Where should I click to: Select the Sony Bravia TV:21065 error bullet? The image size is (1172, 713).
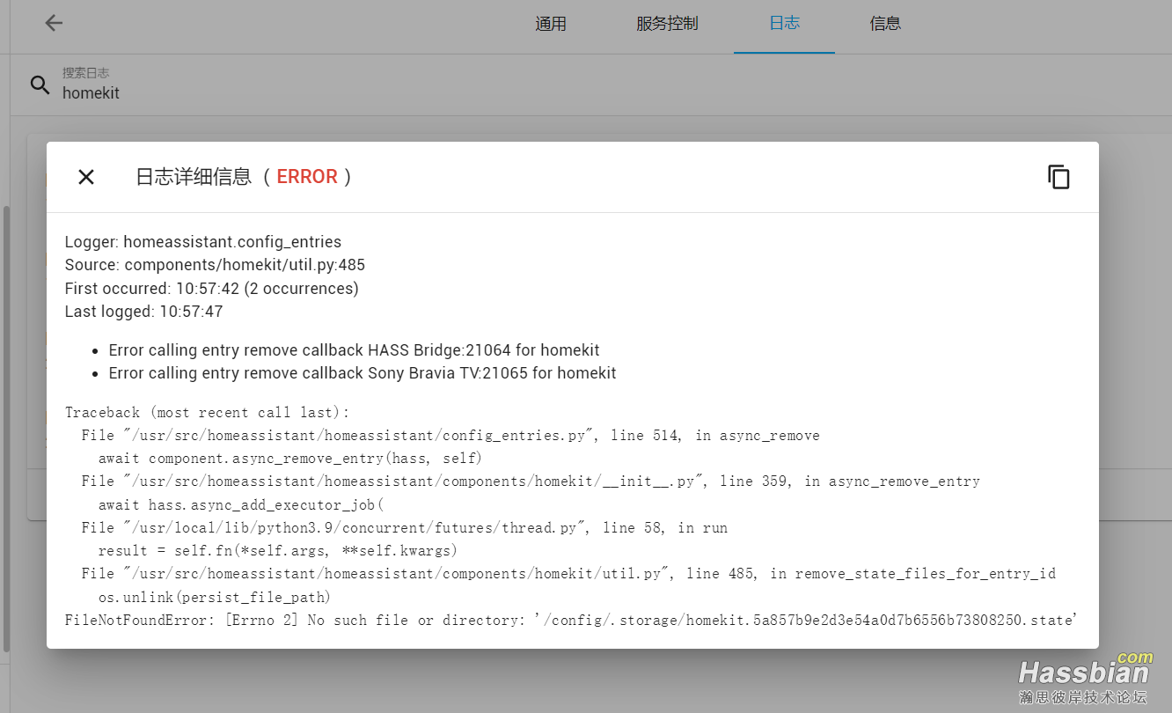(x=363, y=373)
